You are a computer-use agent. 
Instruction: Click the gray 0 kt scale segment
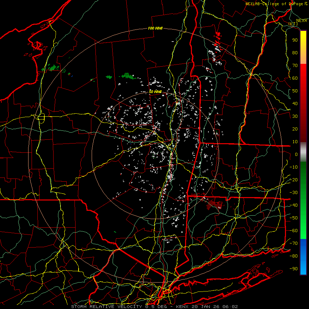303,152
